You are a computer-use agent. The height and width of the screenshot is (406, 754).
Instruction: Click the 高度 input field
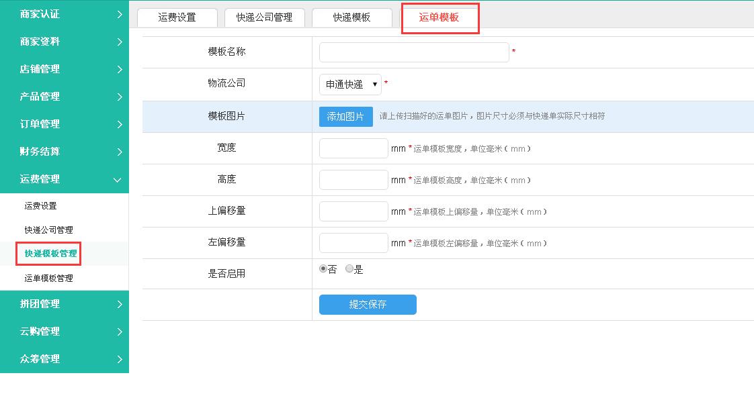click(353, 180)
